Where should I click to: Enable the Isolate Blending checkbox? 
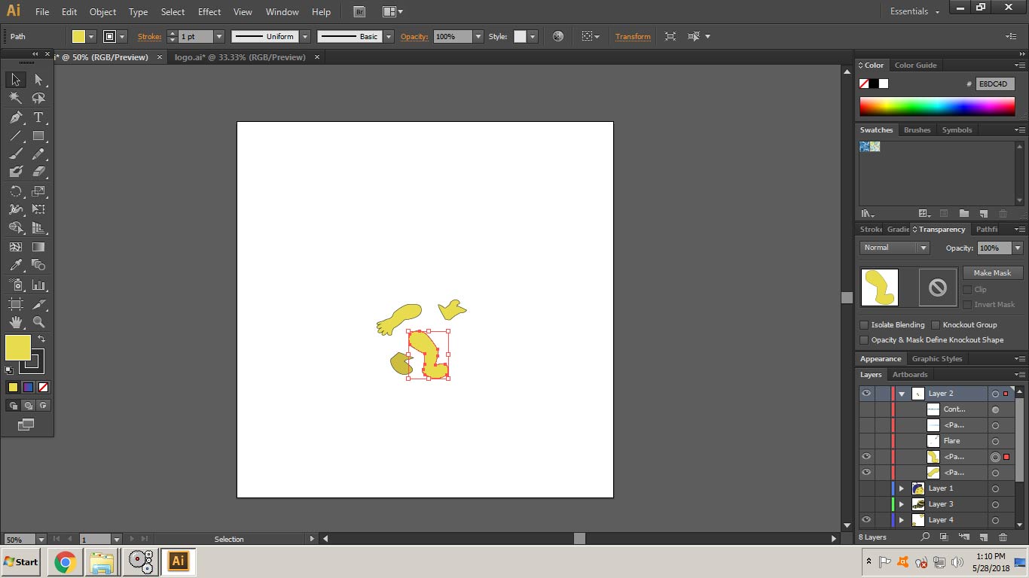tap(864, 325)
